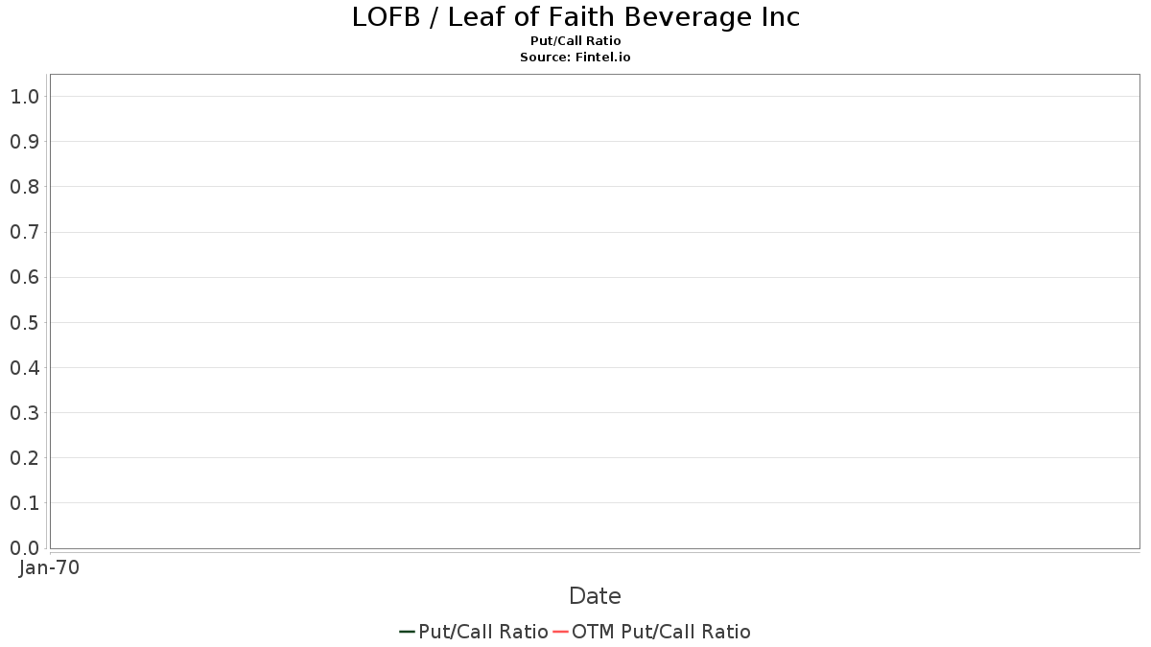
Task: Click the dark green Put/Call Ratio legend line
Action: tap(407, 632)
